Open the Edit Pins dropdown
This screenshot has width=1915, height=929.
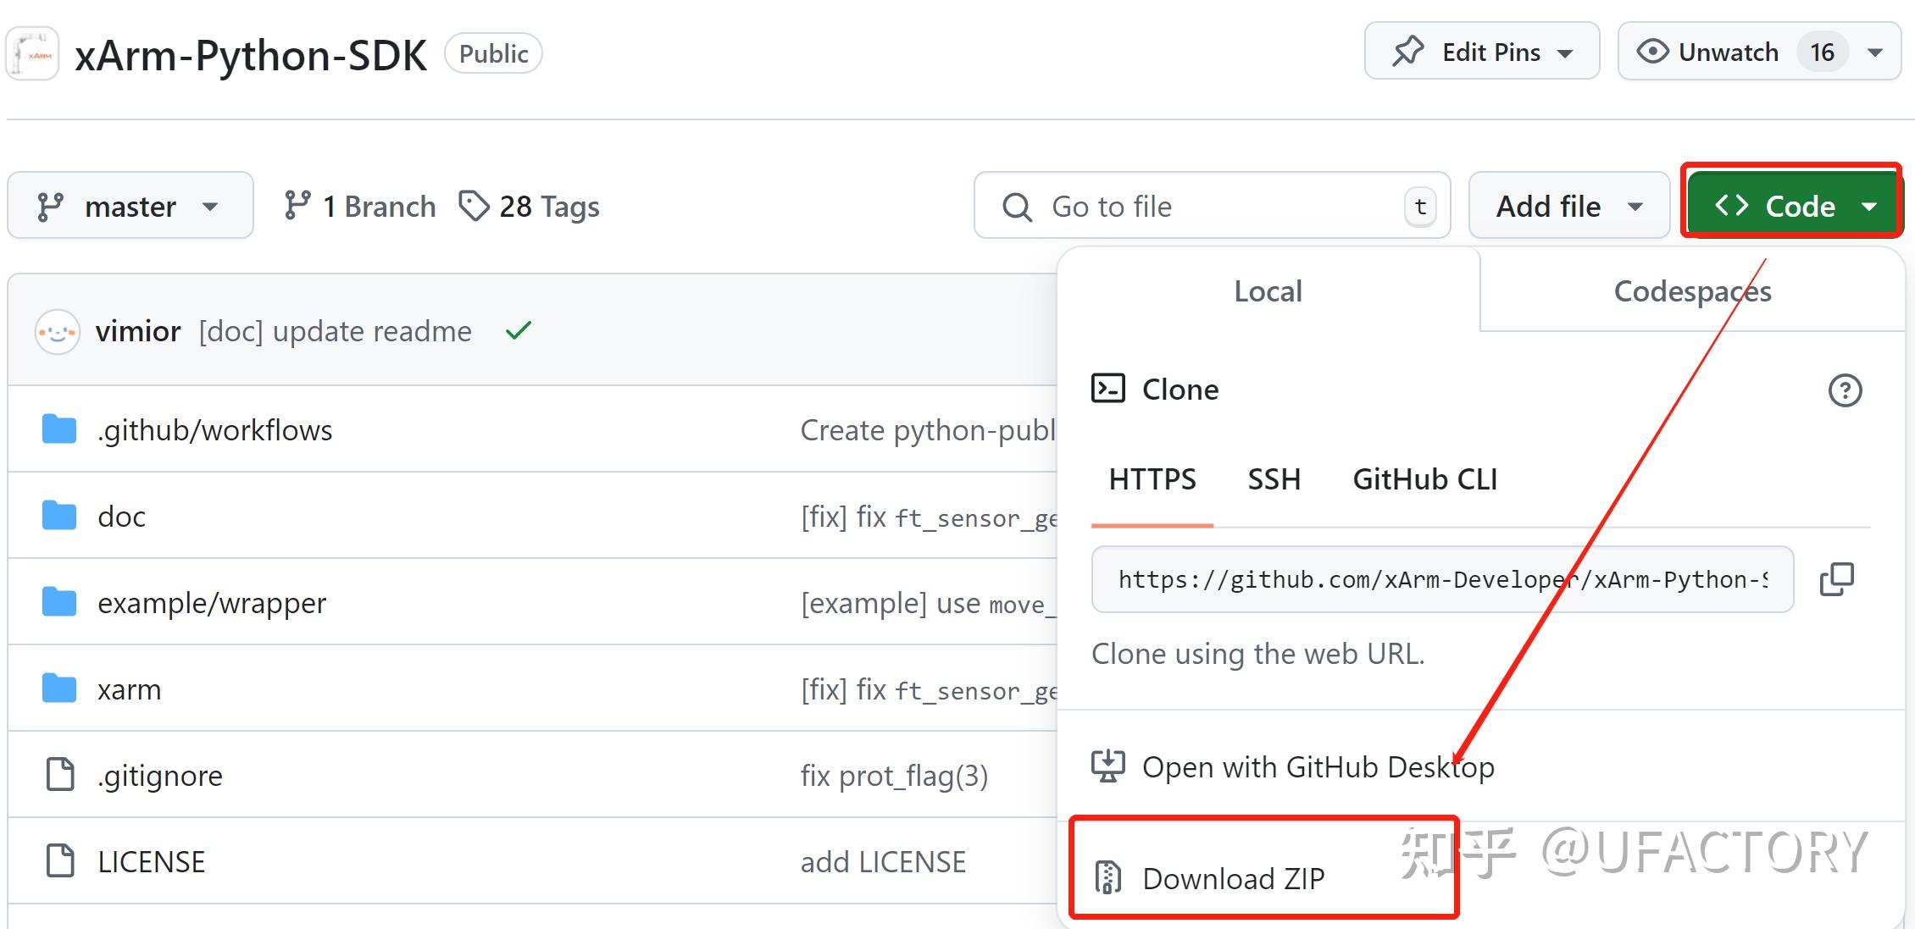click(1481, 53)
